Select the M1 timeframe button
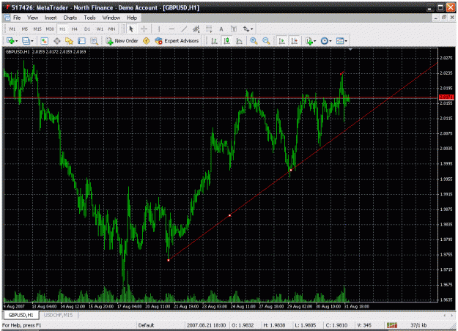This screenshot has height=331, width=458. pyautogui.click(x=12, y=29)
